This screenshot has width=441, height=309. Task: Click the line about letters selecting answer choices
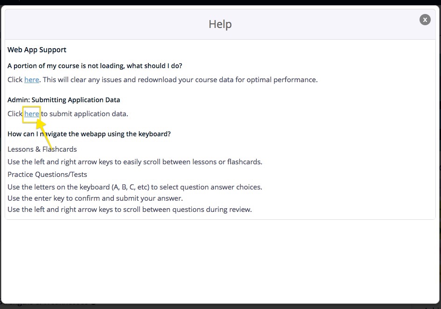tap(135, 187)
